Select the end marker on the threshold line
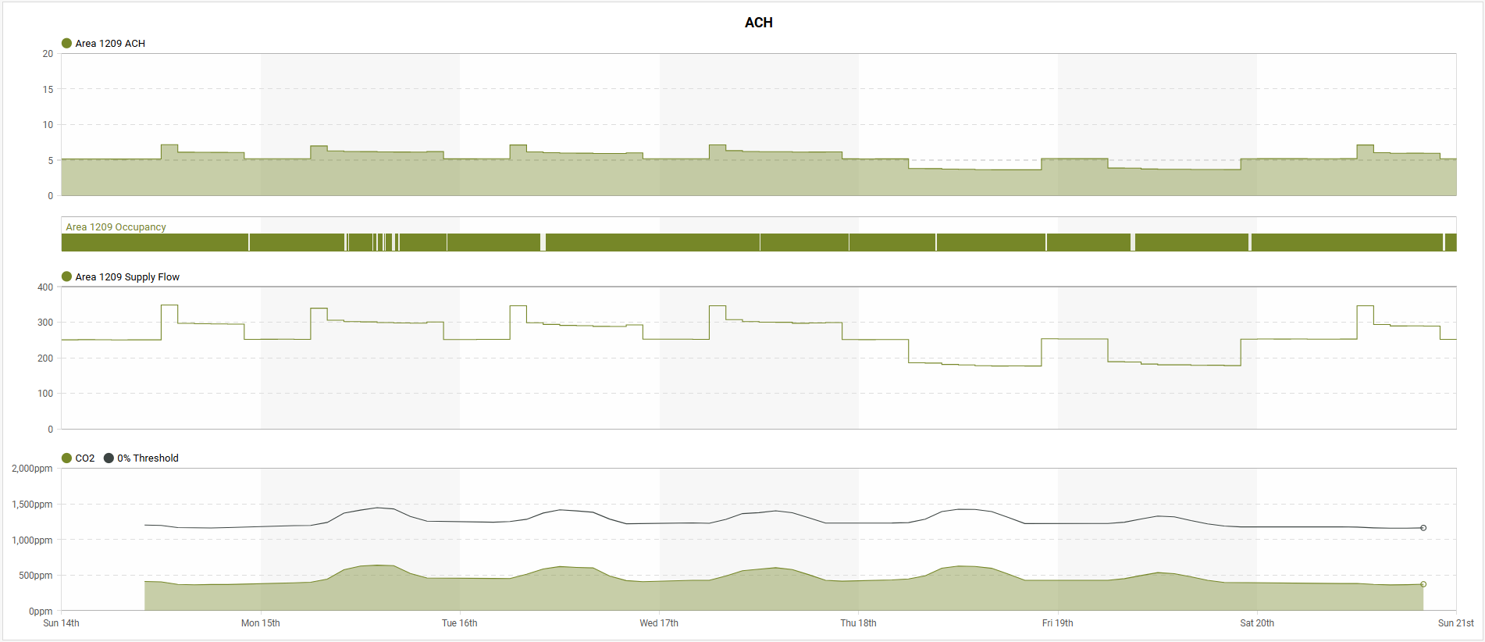 click(1423, 528)
